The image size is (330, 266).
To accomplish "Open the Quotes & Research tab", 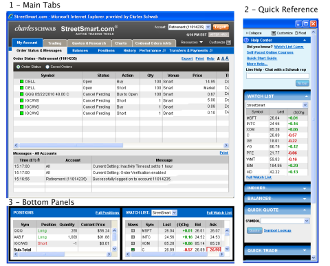I will [89, 43].
